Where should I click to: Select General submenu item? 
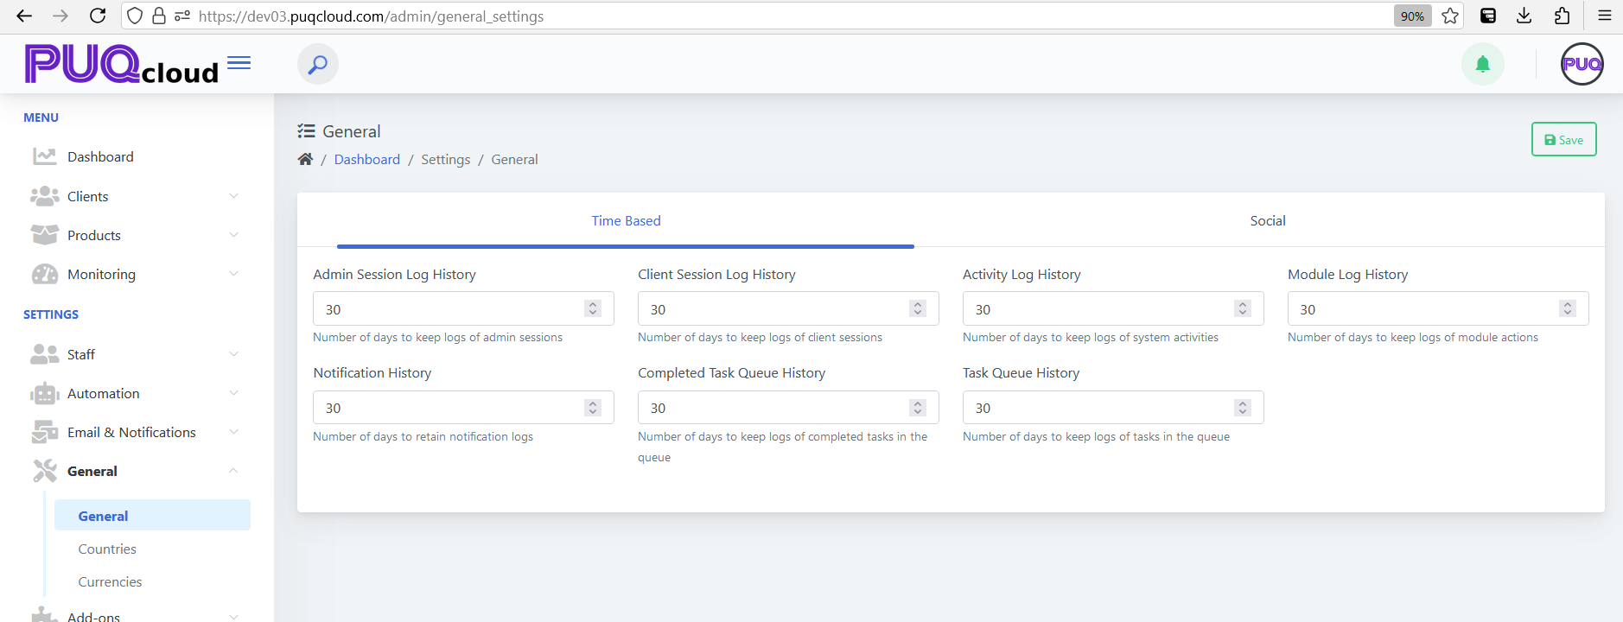pyautogui.click(x=152, y=516)
